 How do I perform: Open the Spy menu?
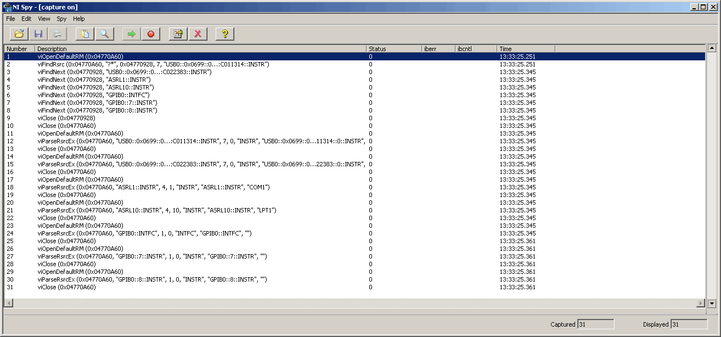click(61, 19)
